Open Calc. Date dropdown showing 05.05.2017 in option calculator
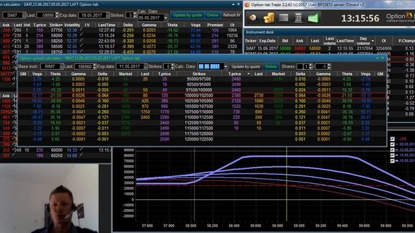415x233 pixels. tap(166, 18)
